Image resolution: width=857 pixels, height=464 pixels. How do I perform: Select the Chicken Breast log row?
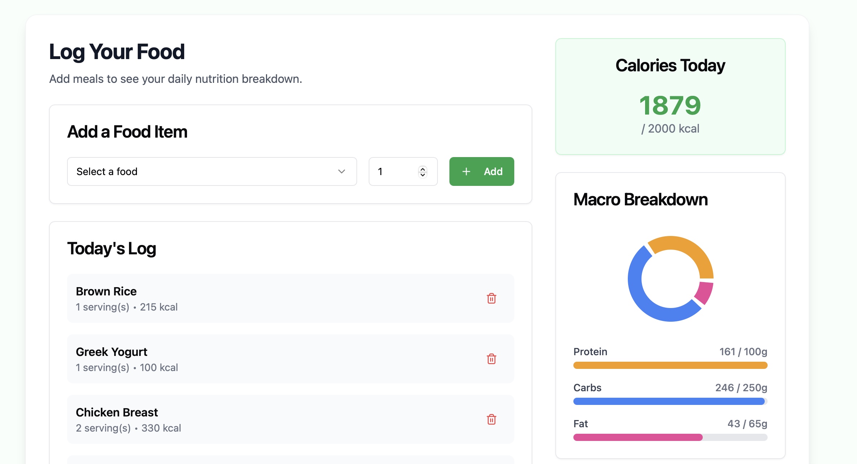point(274,419)
